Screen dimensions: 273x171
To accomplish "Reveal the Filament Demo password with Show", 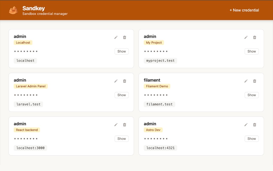I will [251, 95].
